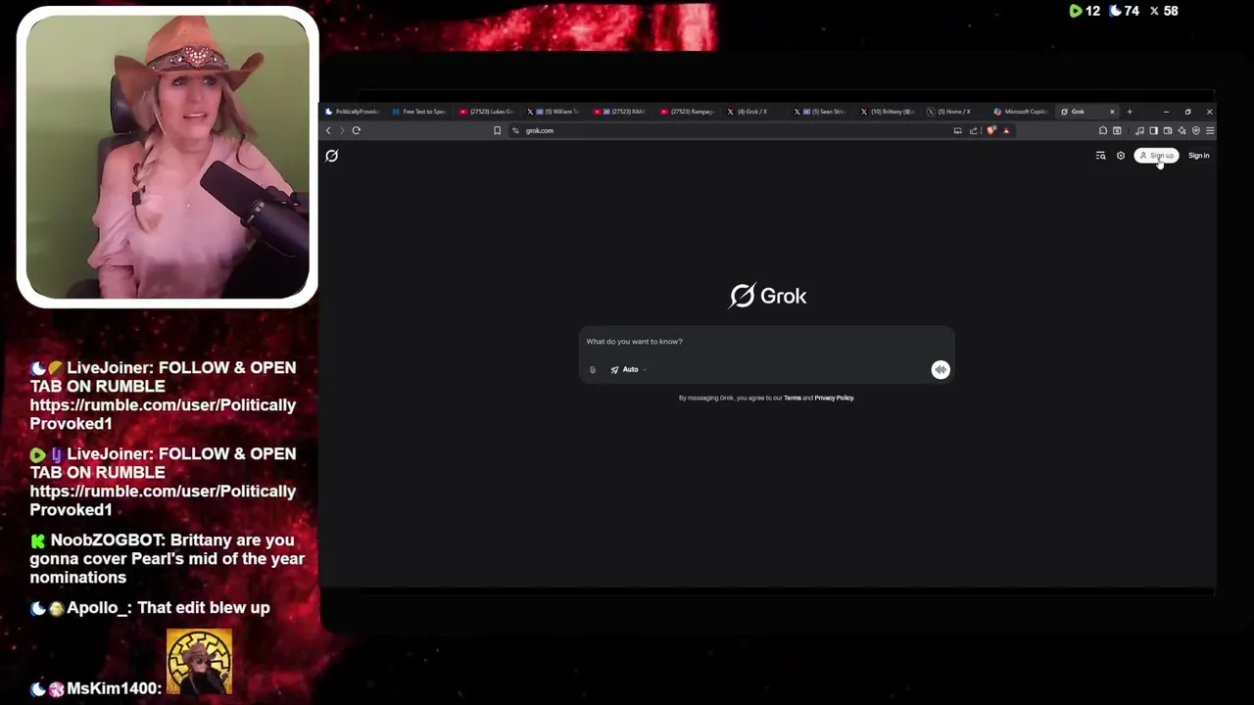The height and width of the screenshot is (705, 1254).
Task: Open the search history icon near settings
Action: pos(1100,156)
